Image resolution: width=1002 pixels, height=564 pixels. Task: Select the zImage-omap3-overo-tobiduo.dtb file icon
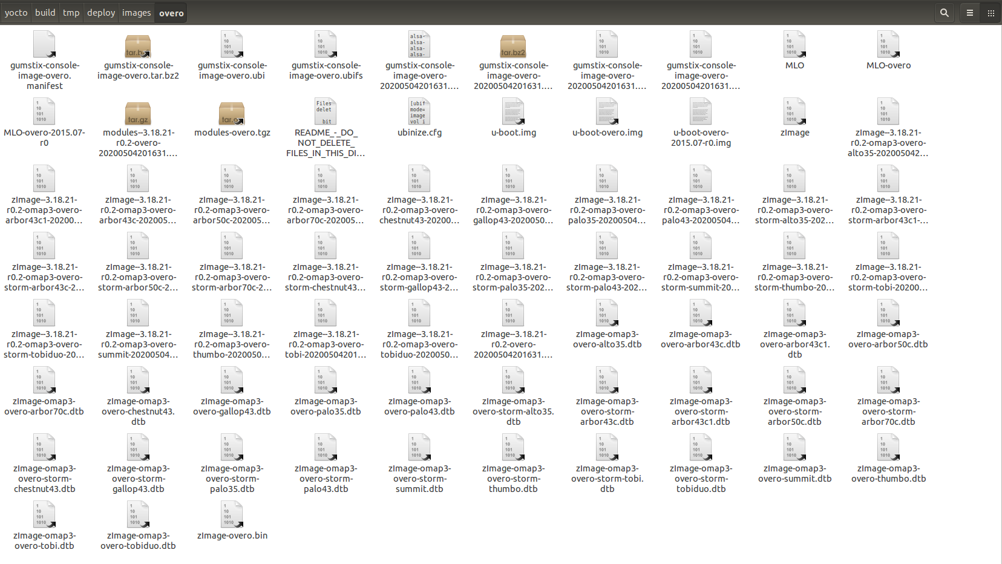pos(138,515)
